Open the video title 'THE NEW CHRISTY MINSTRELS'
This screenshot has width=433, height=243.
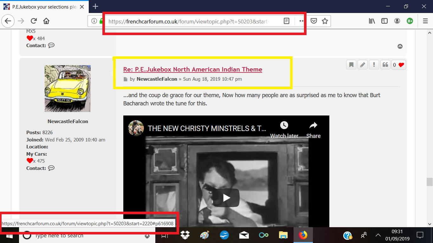pos(207,128)
